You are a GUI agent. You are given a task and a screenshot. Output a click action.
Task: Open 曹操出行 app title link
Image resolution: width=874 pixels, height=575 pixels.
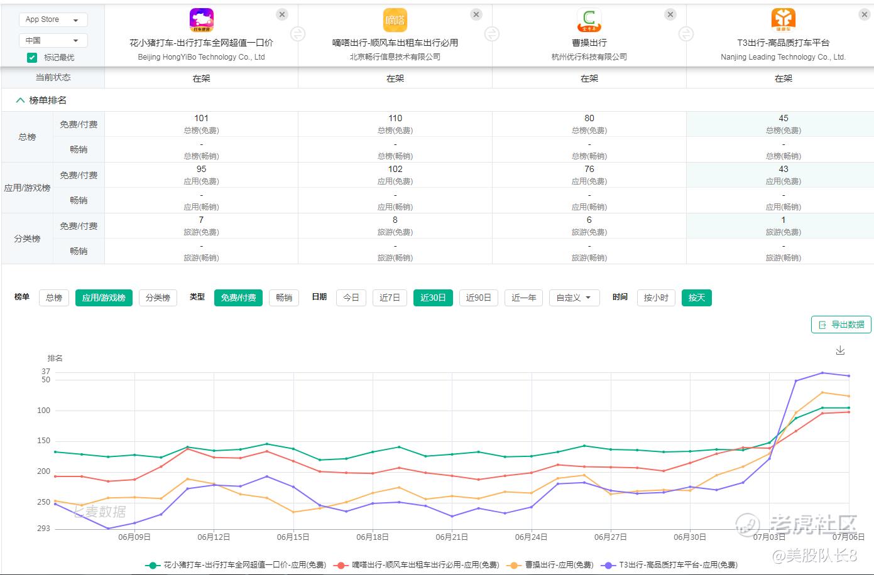[x=589, y=43]
